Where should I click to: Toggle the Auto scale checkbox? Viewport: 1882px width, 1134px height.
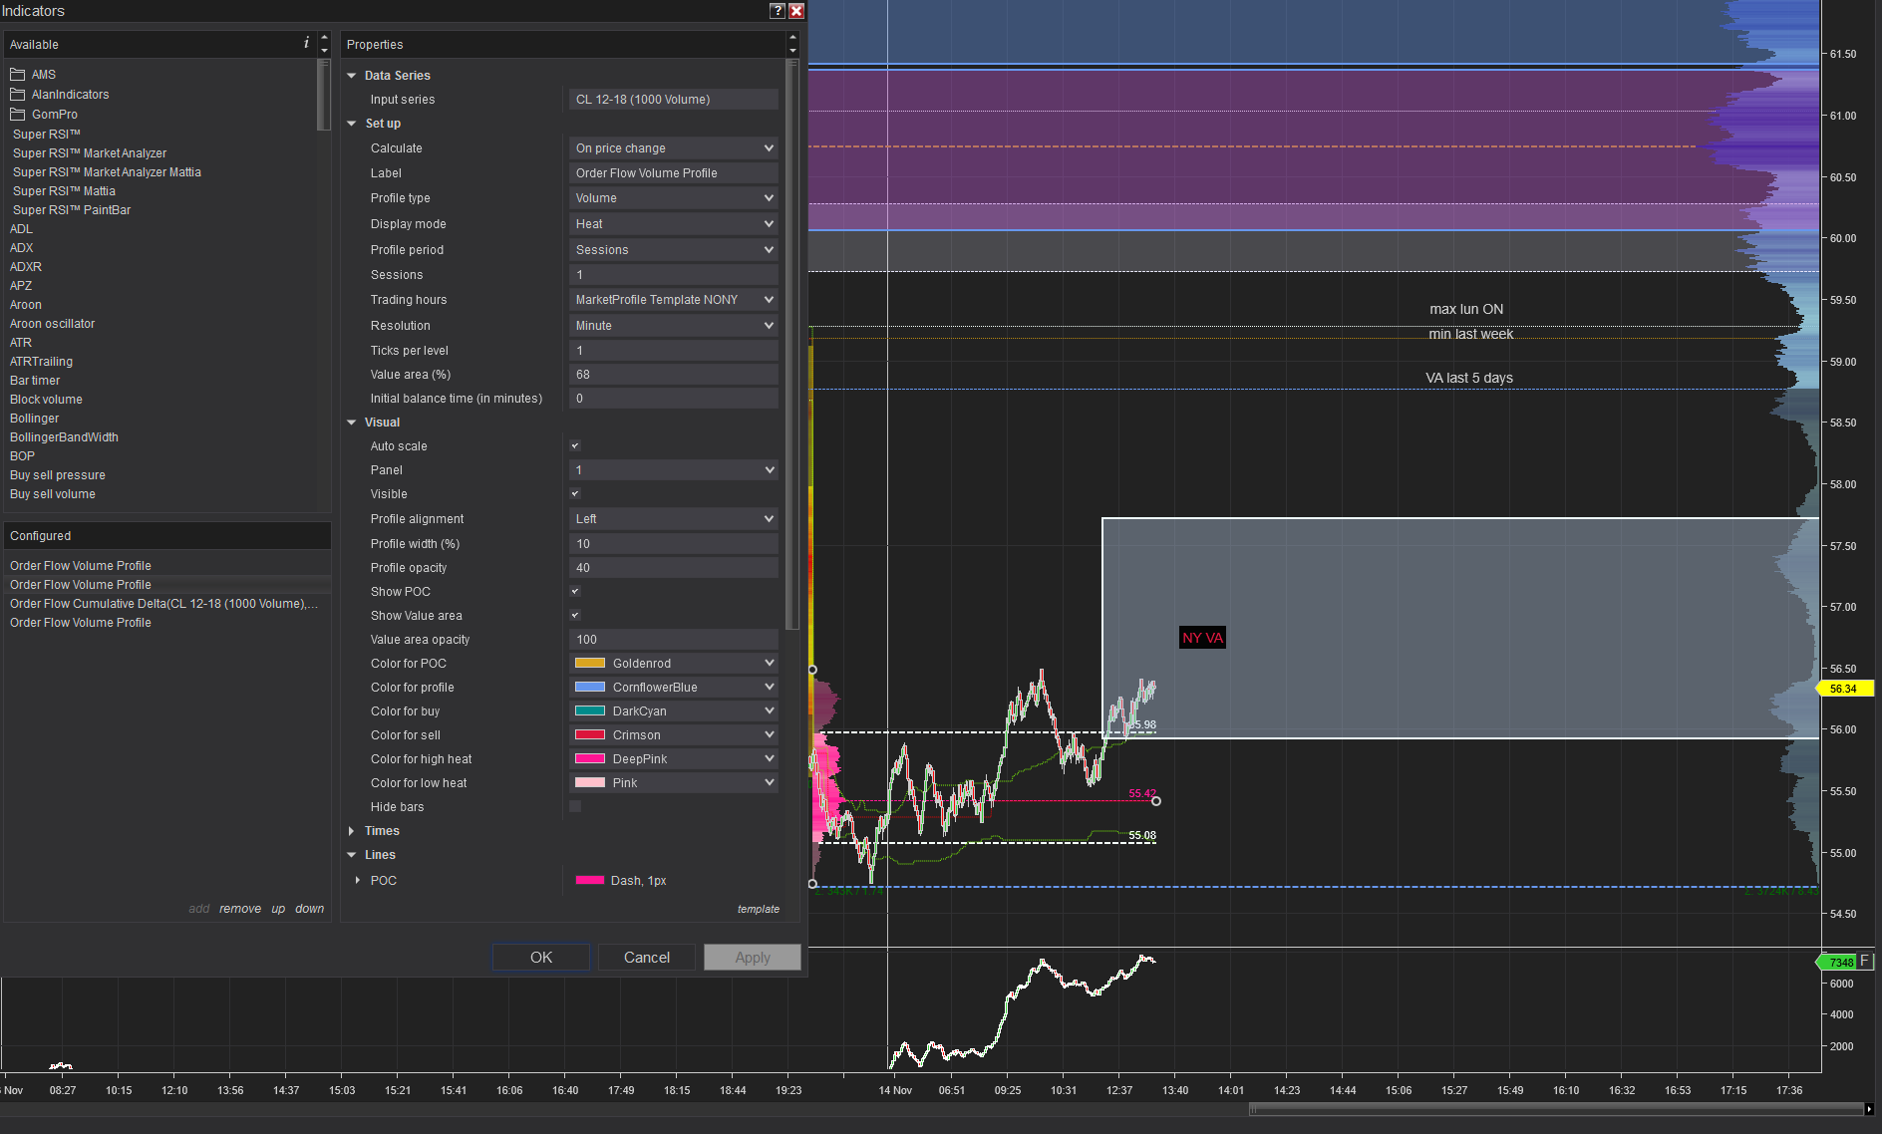coord(575,446)
